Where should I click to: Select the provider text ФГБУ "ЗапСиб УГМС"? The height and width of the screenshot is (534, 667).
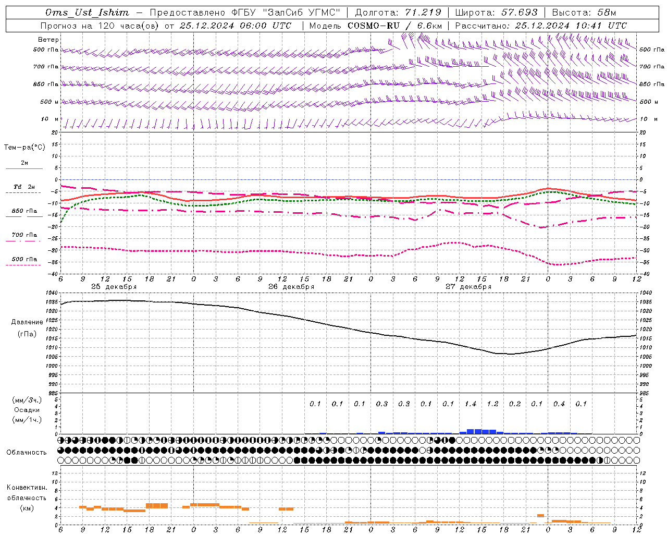click(x=286, y=13)
